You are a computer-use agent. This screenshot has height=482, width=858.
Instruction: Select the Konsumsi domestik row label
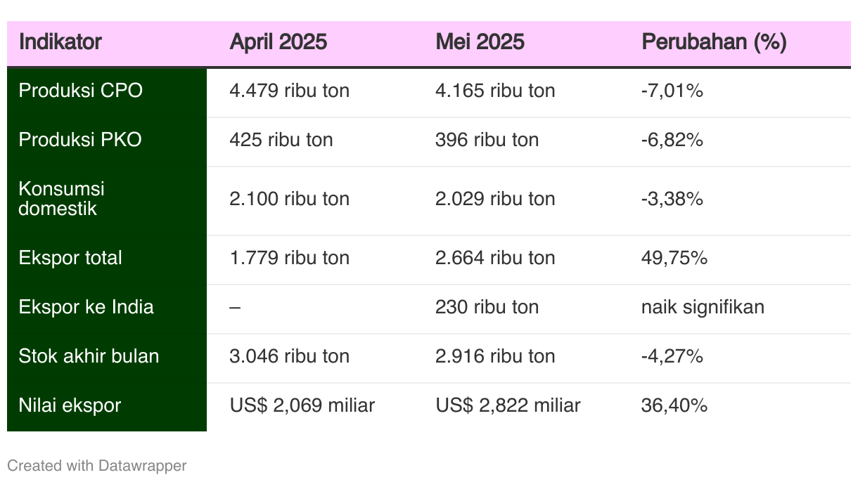[x=62, y=199]
